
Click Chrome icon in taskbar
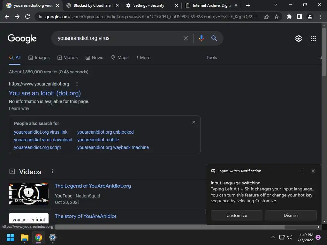tap(38, 237)
